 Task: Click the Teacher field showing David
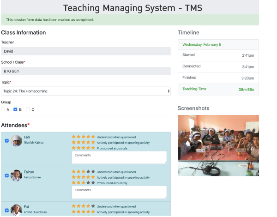point(86,51)
